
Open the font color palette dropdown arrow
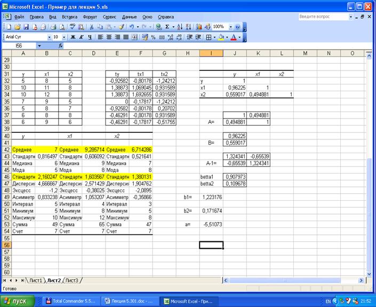click(x=239, y=37)
